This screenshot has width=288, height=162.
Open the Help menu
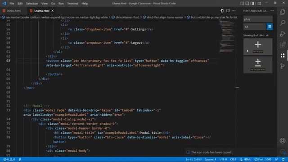pyautogui.click(x=85, y=3)
